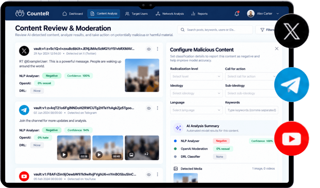The width and height of the screenshot is (320, 188).
Task: Click the 0% hate tag
Action: pos(43,138)
